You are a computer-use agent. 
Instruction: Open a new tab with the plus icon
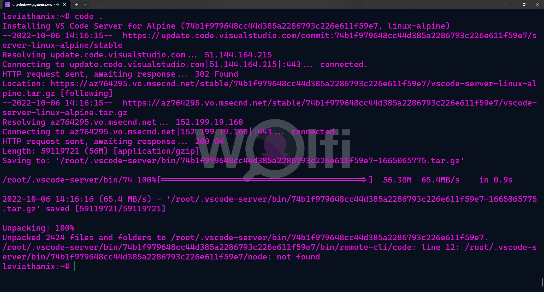[76, 5]
